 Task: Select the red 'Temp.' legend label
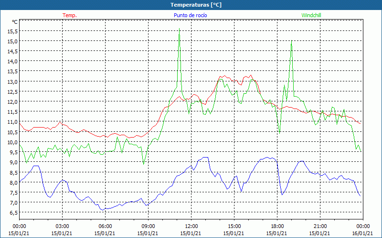[70, 15]
